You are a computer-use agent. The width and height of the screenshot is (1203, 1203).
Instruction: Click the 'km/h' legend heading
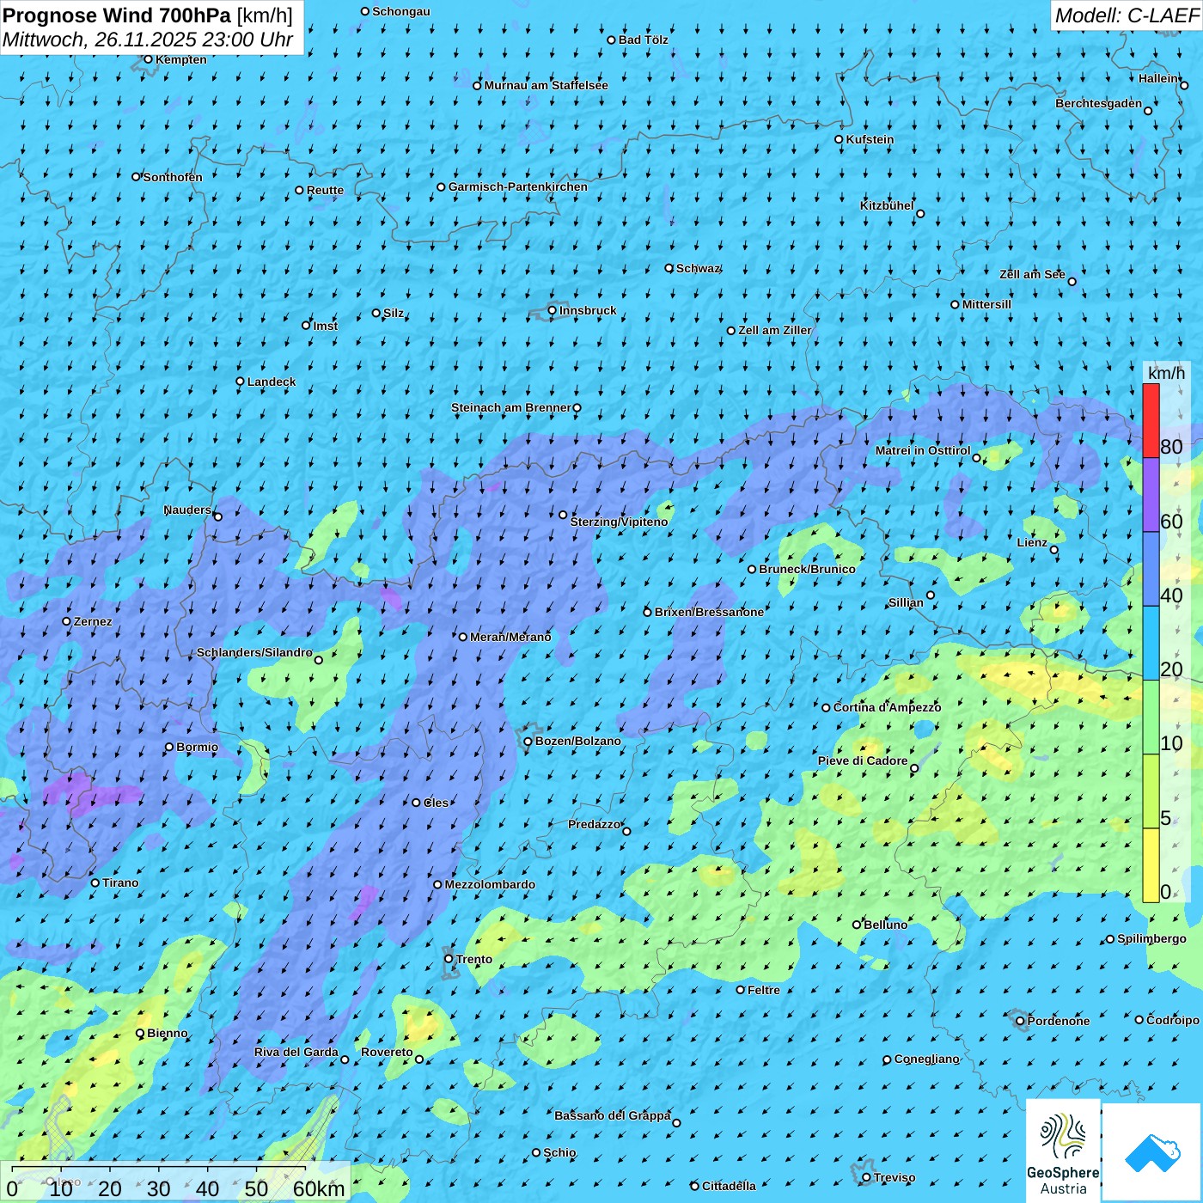click(x=1166, y=373)
